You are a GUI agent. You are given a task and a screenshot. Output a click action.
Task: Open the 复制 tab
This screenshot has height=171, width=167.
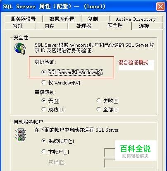93,19
